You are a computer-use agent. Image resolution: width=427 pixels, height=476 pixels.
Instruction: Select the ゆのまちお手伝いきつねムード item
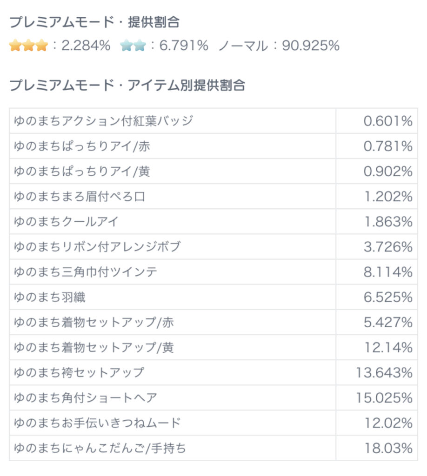(97, 423)
